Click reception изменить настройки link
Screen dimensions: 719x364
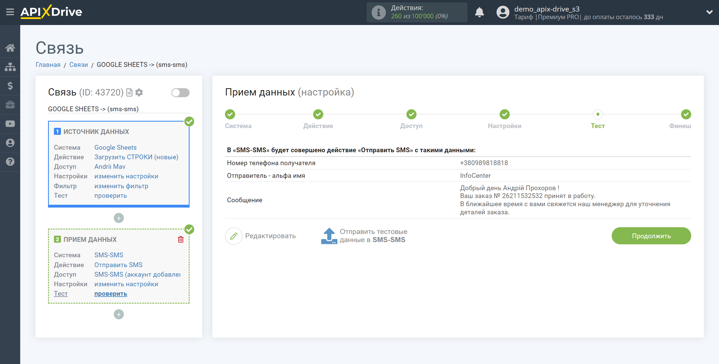[126, 284]
